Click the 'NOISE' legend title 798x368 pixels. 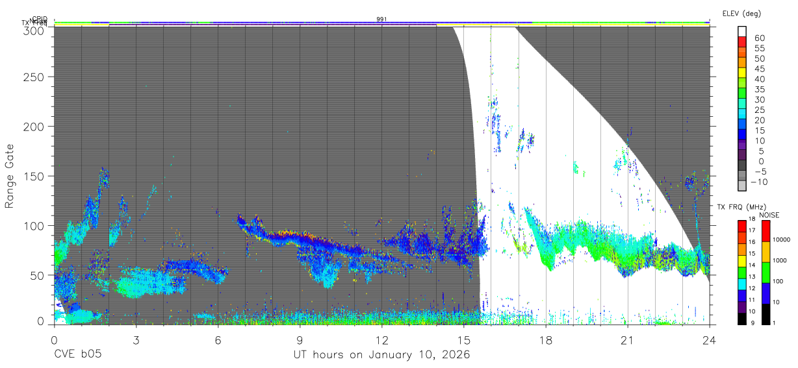point(769,215)
